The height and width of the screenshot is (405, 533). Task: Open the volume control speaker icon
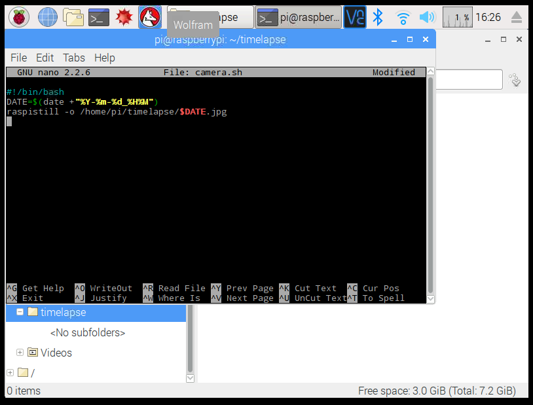pyautogui.click(x=427, y=17)
